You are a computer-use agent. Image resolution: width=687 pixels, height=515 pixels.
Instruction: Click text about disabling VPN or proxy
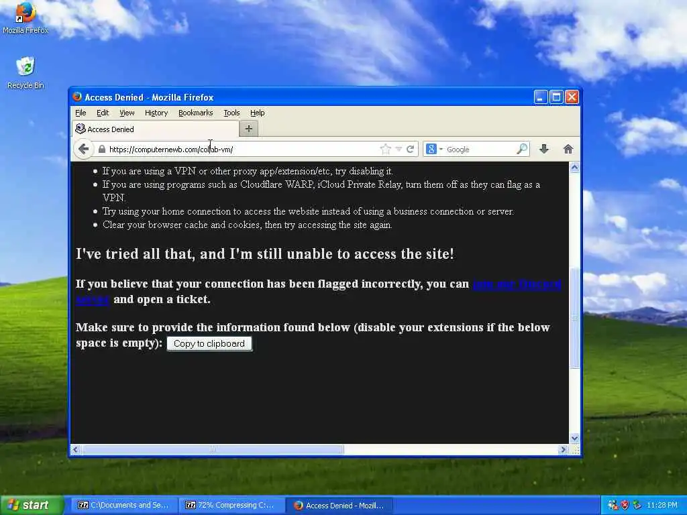(x=248, y=171)
